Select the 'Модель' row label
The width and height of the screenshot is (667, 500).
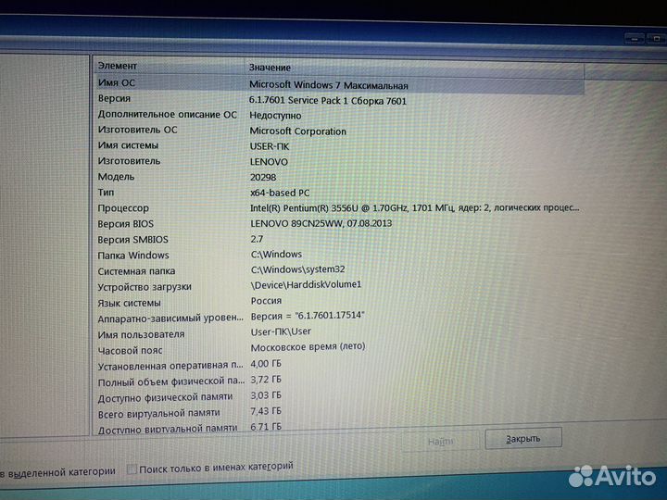point(116,177)
